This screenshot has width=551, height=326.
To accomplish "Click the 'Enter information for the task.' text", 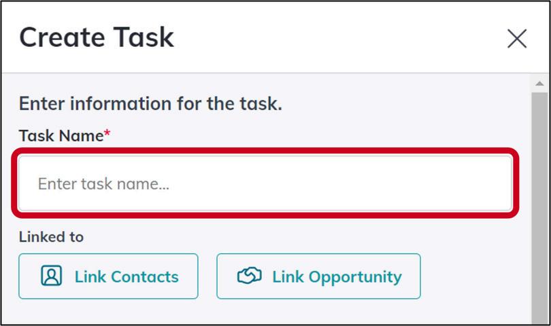I will point(150,104).
